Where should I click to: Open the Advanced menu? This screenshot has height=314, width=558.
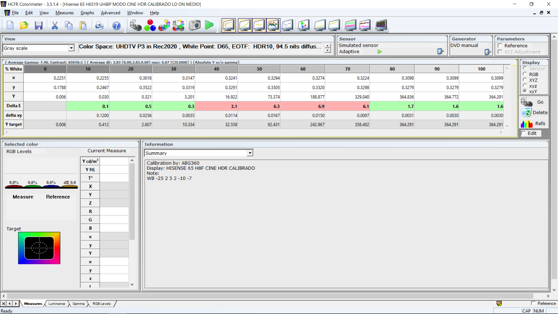click(x=110, y=13)
